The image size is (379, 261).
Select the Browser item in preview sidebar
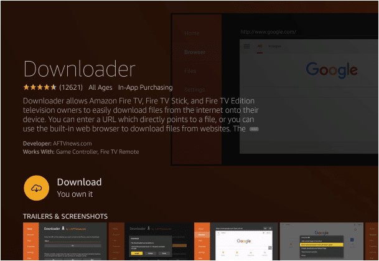point(194,52)
